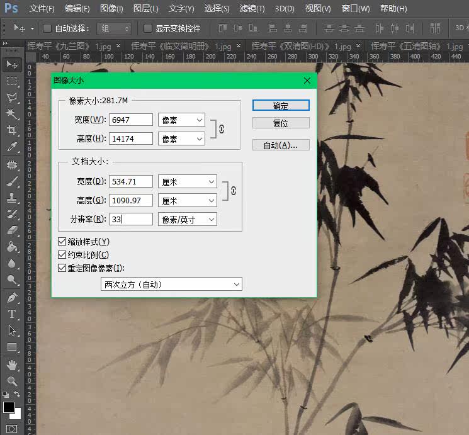Switch to 恽寿平《双清图(HD)》1.jpg tab
Image resolution: width=469 pixels, height=435 pixels.
coord(301,47)
